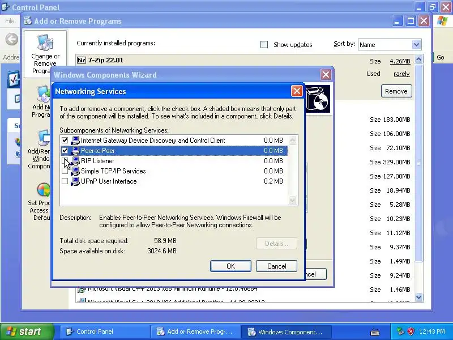453x340 pixels.
Task: Click Cancel in Networking Services dialog
Action: [276, 266]
